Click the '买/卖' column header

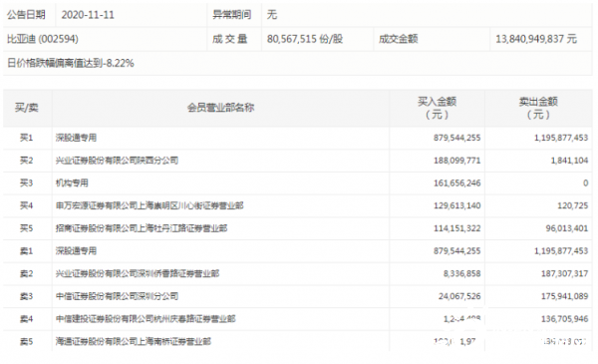26,108
